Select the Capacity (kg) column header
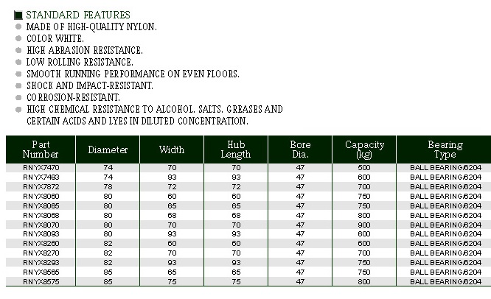This screenshot has width=491, height=299. [x=364, y=149]
